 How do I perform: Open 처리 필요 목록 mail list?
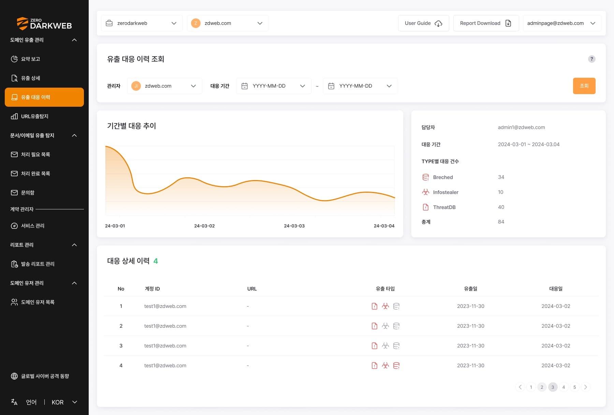44,154
